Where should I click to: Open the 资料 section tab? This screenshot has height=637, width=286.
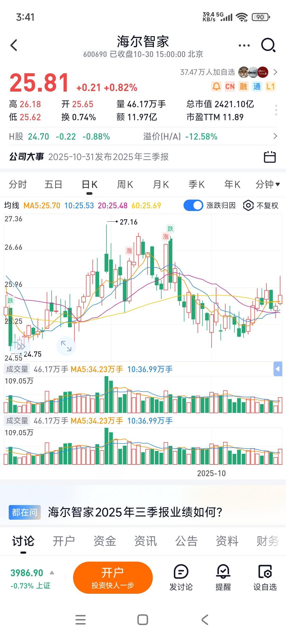click(227, 541)
